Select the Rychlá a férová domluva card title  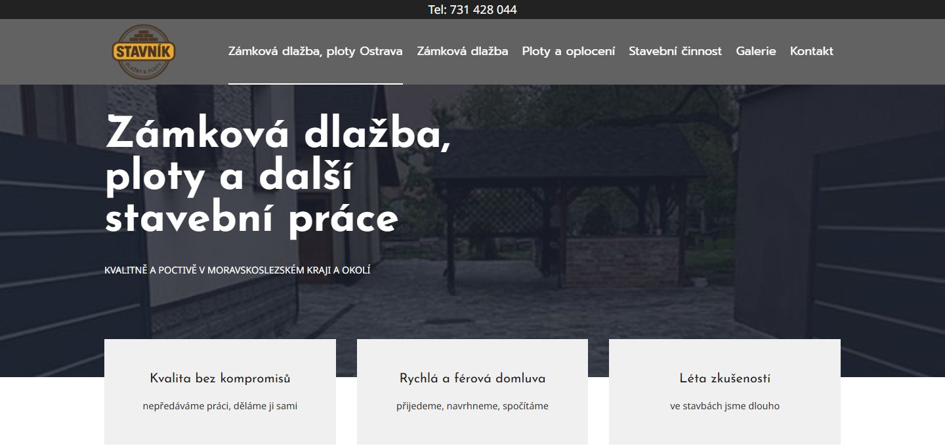click(x=472, y=378)
